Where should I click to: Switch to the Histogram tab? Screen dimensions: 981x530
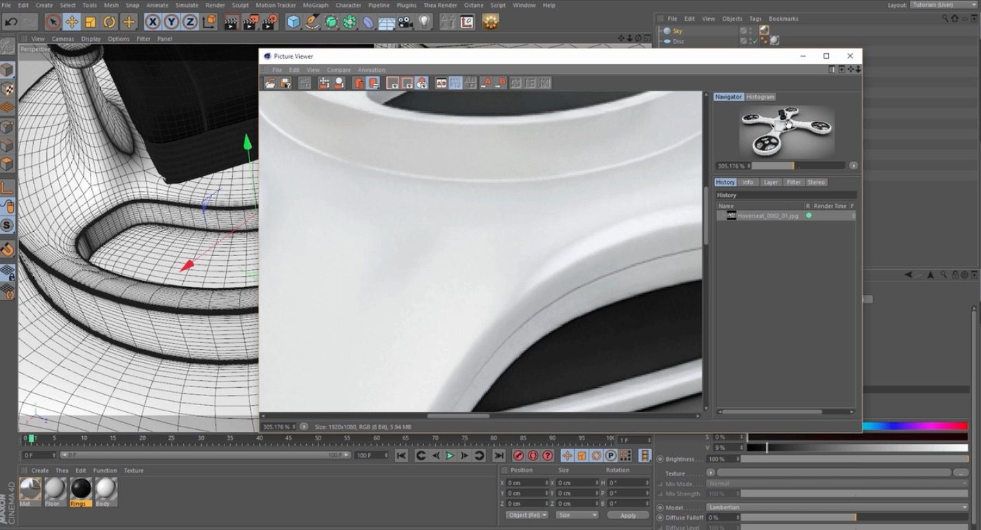[760, 97]
